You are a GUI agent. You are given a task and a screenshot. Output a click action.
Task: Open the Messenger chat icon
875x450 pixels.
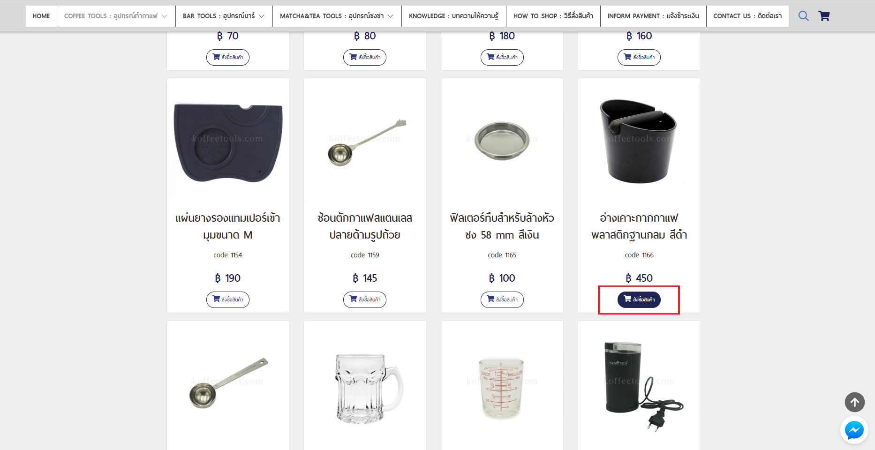(x=854, y=430)
